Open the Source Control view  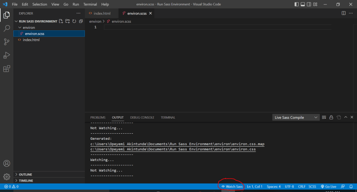[6, 42]
